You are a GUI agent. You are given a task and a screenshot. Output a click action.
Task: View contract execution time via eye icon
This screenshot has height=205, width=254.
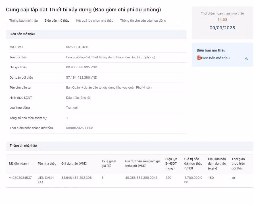(233, 178)
